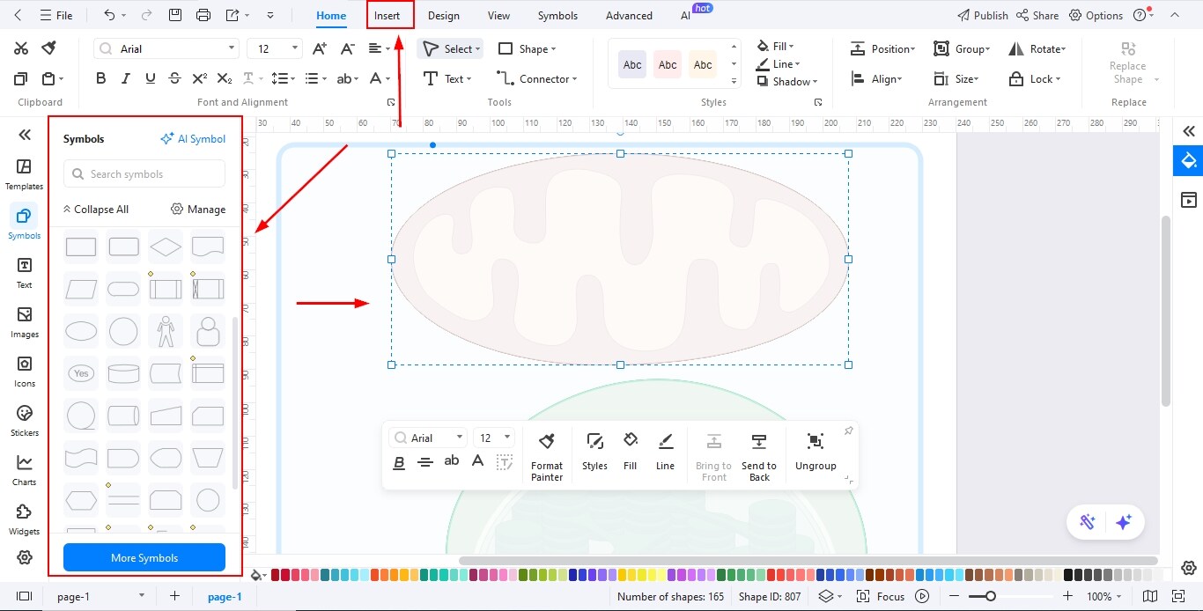Select the Format Painter tool

[x=546, y=453]
